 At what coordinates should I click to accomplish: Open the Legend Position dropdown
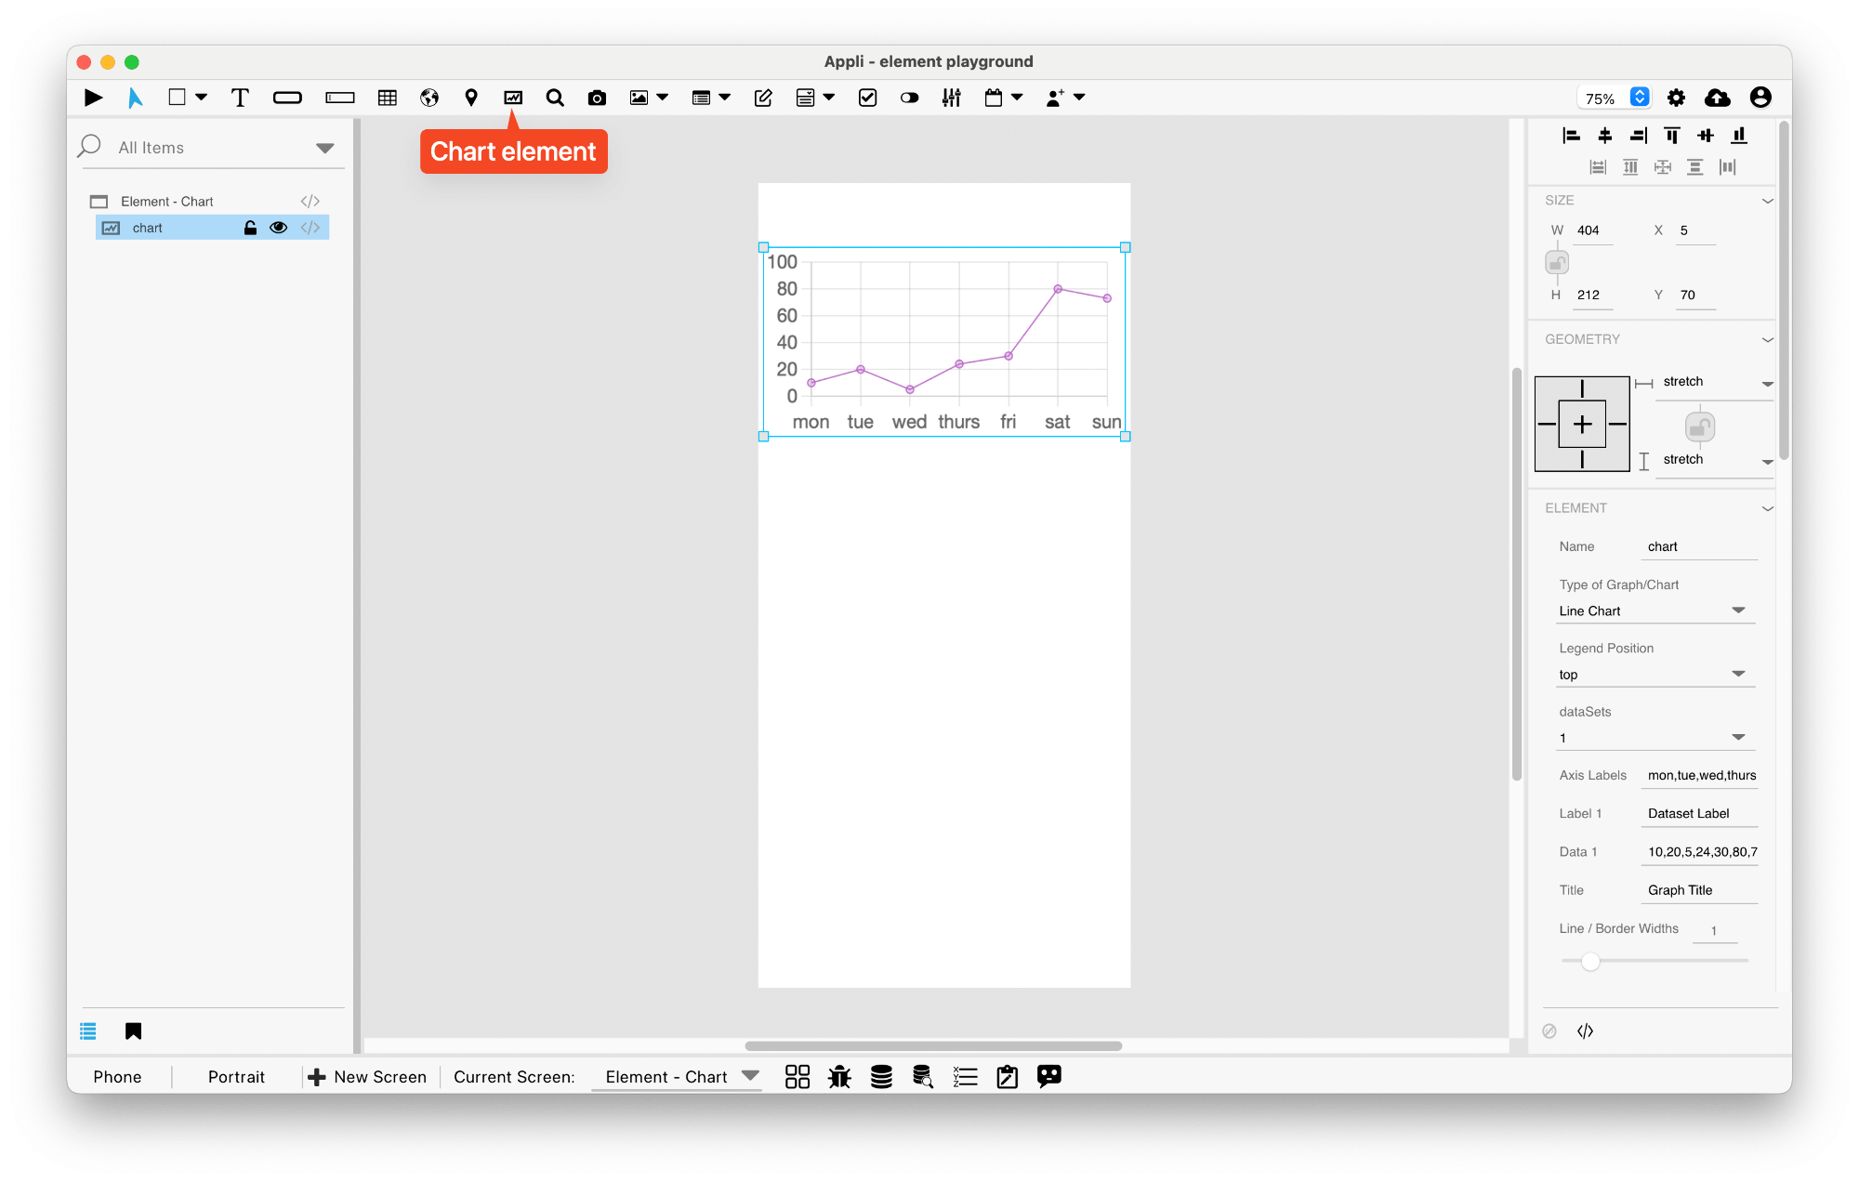tap(1655, 675)
